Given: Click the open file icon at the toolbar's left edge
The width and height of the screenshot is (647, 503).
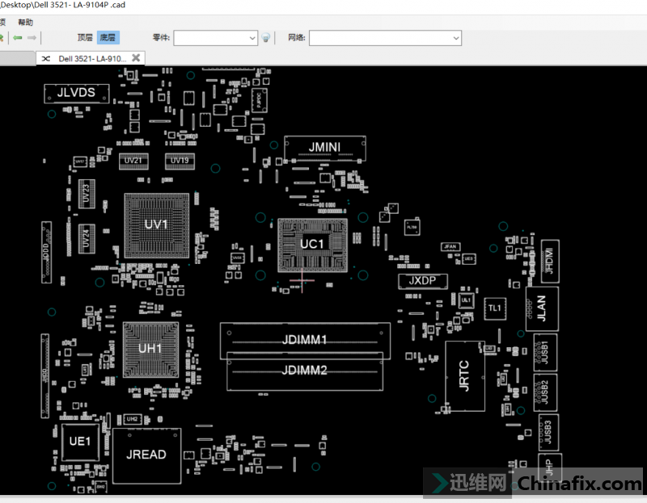Looking at the screenshot, I should 3,37.
